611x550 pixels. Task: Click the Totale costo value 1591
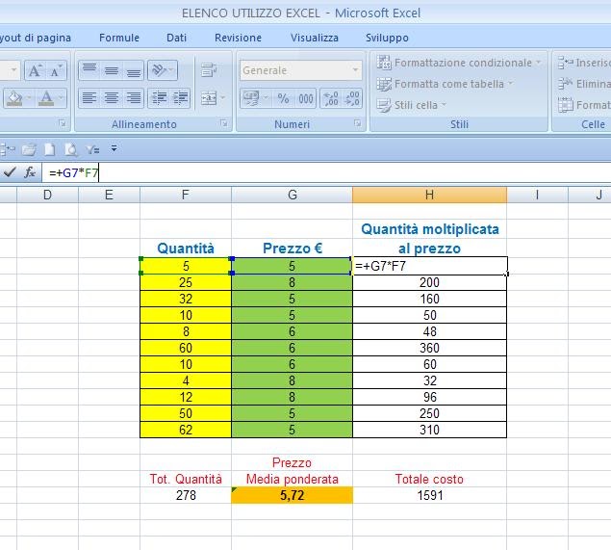pyautogui.click(x=429, y=495)
